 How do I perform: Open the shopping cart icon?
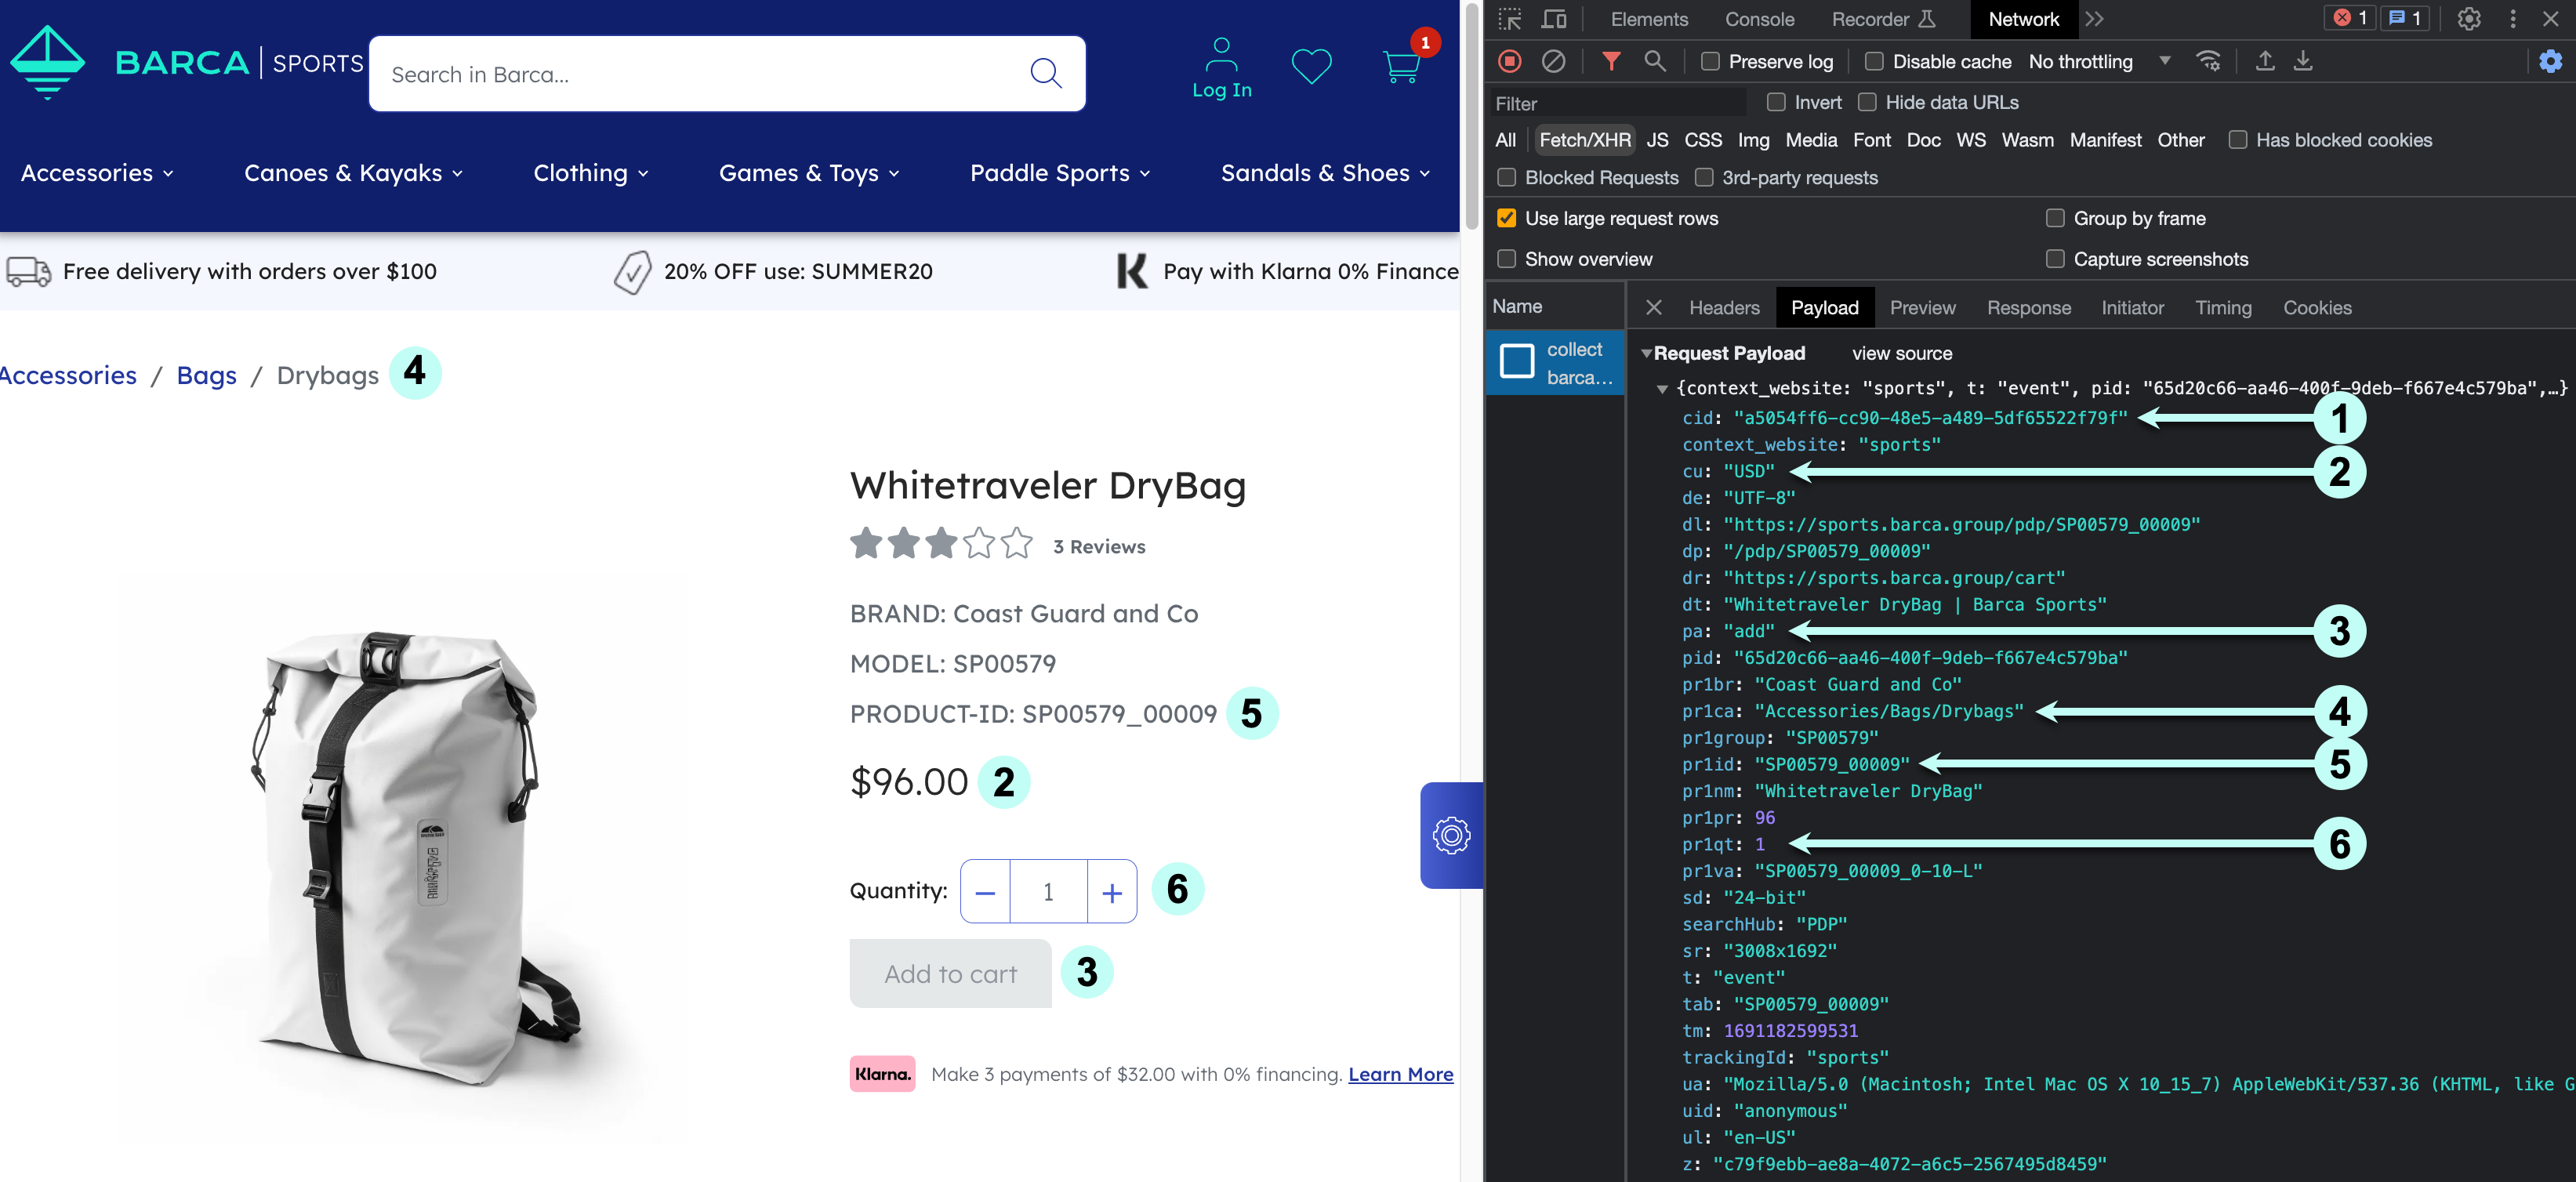point(1400,66)
